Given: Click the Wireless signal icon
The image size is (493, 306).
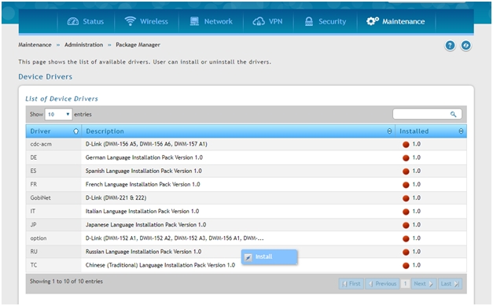Looking at the screenshot, I should click(x=130, y=21).
